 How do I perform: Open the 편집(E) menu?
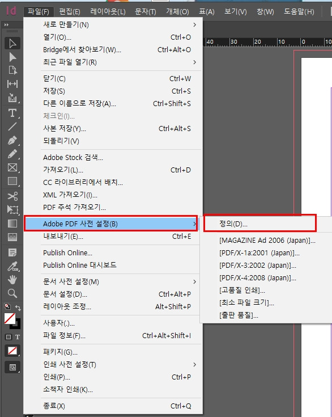[70, 12]
